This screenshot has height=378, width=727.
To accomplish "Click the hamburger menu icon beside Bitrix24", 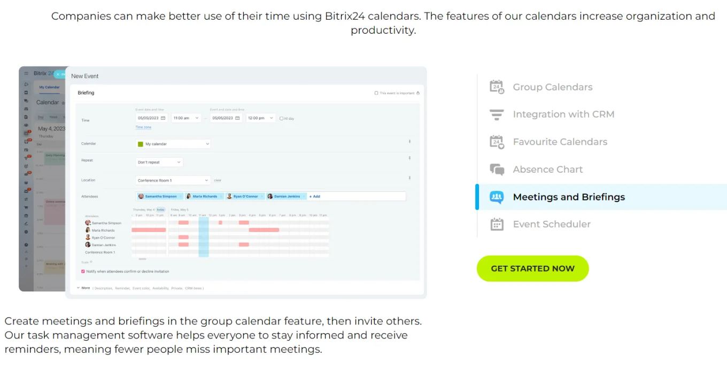I will pyautogui.click(x=26, y=74).
